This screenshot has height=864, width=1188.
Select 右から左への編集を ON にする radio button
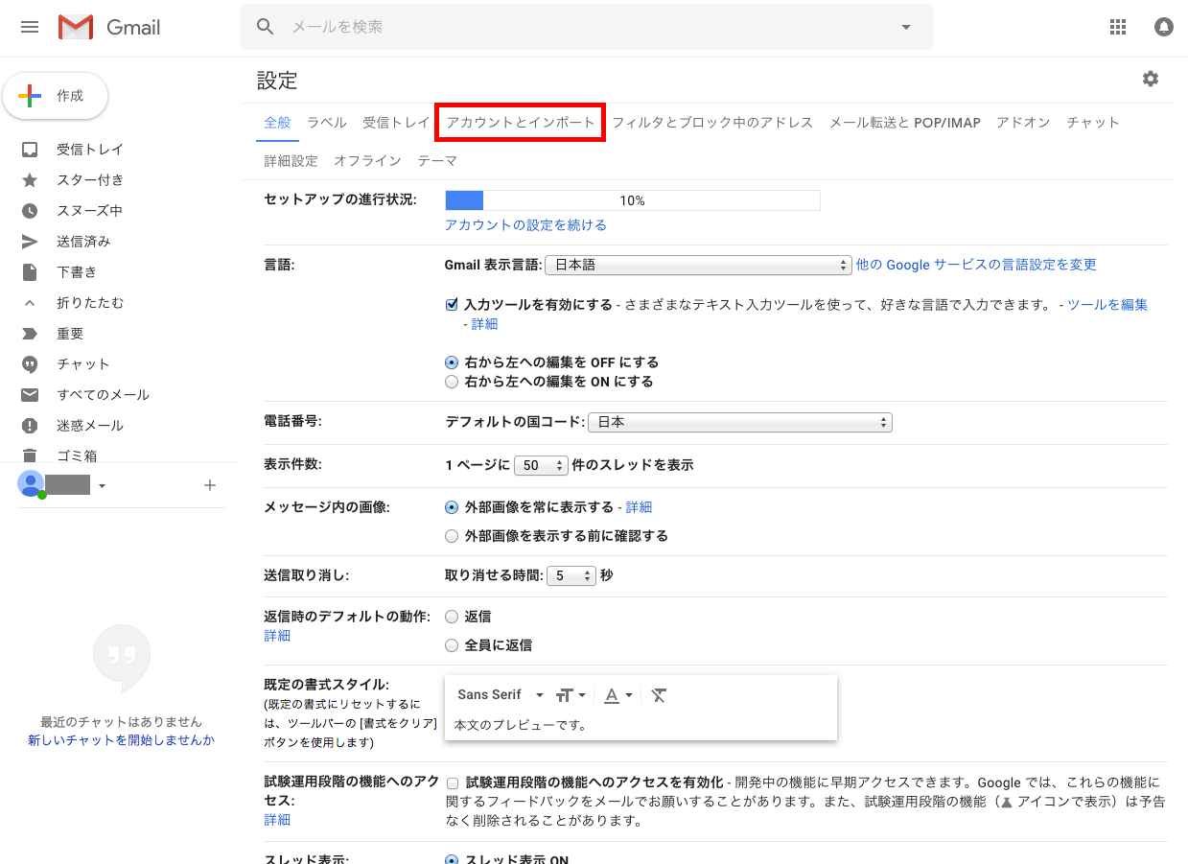452,382
